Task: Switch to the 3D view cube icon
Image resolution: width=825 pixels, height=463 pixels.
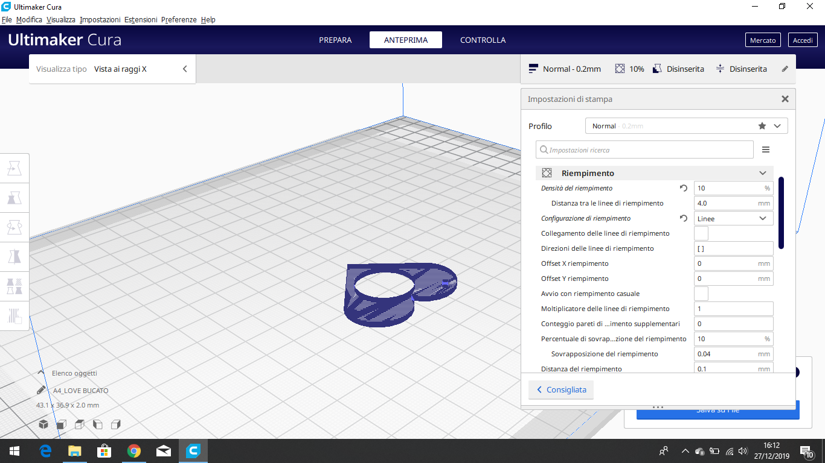Action: click(43, 424)
